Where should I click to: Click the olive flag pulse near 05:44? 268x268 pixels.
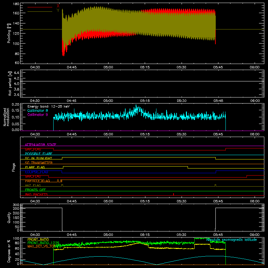coord(215,185)
